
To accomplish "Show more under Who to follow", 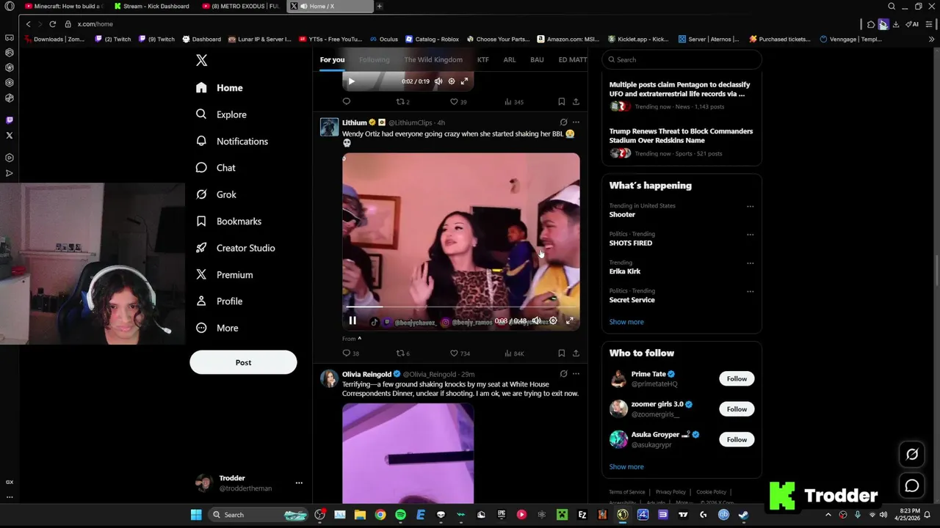I will pyautogui.click(x=626, y=466).
